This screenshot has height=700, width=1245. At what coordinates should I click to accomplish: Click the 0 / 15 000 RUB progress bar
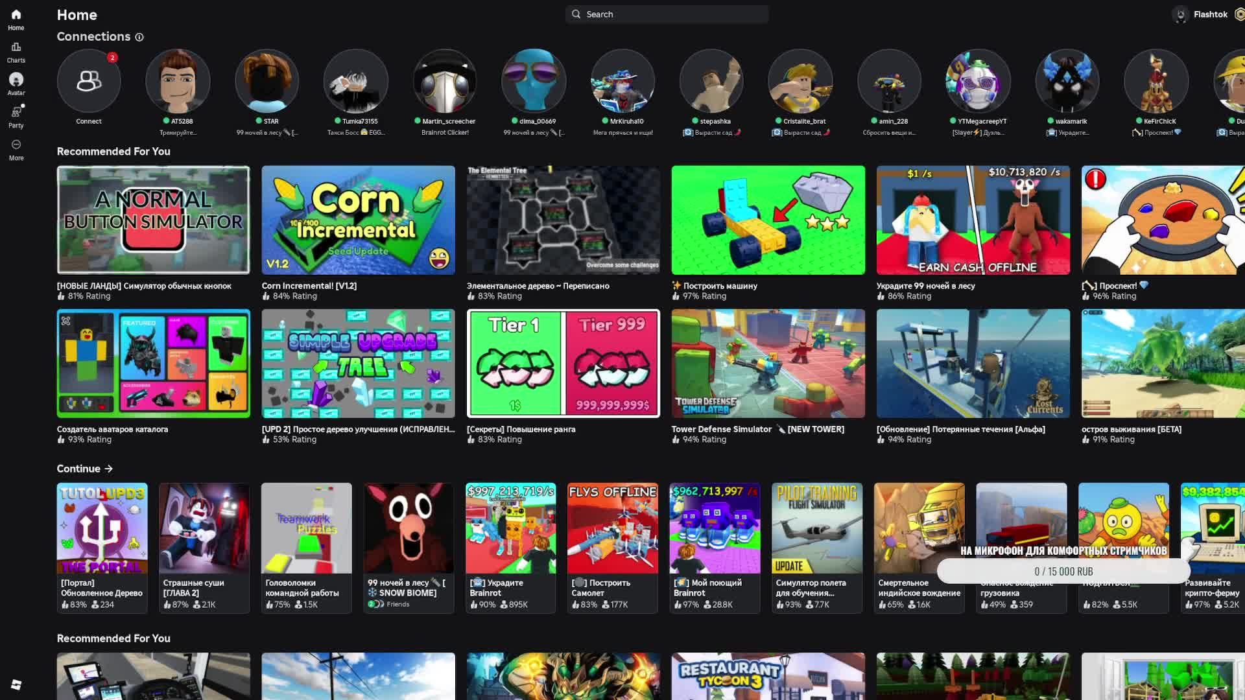[x=1063, y=571]
